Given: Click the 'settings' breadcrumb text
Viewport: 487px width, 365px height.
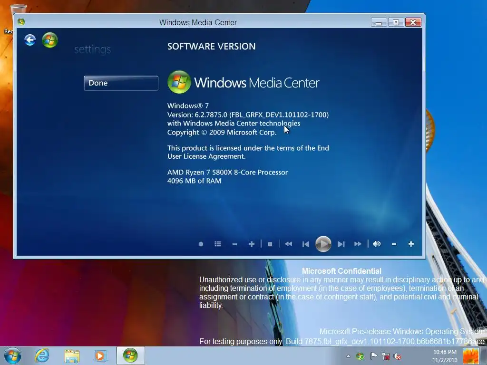Looking at the screenshot, I should pos(93,49).
